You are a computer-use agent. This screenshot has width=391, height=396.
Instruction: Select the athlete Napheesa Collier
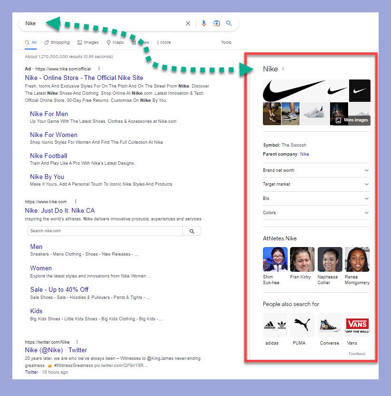coord(330,266)
